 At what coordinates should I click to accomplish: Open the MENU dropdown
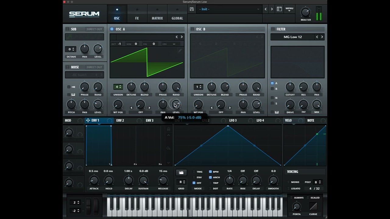coord(289,9)
